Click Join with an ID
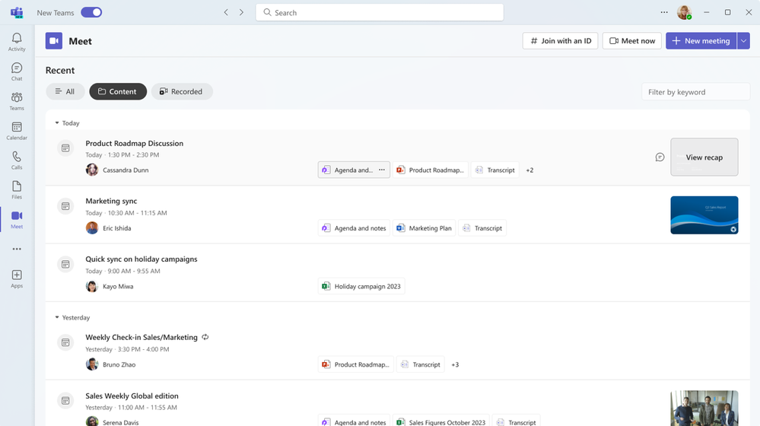 pyautogui.click(x=560, y=41)
